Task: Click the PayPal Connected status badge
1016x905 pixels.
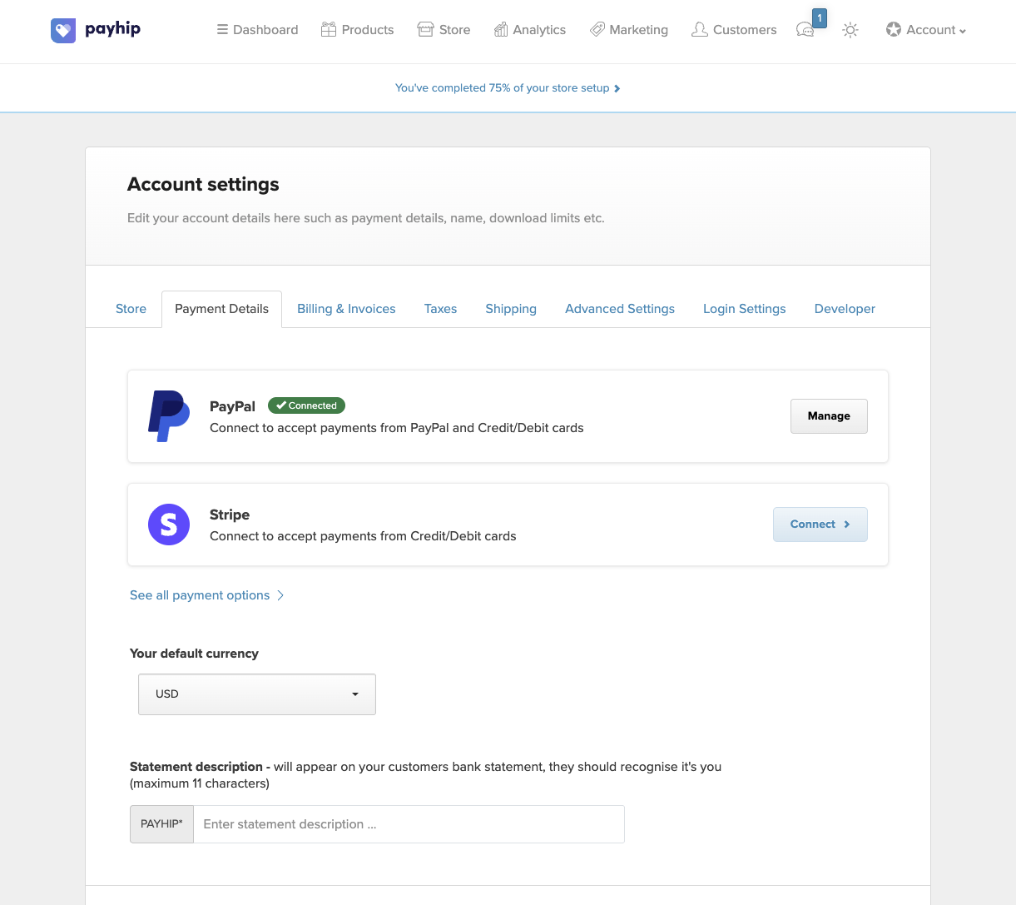Action: [306, 405]
